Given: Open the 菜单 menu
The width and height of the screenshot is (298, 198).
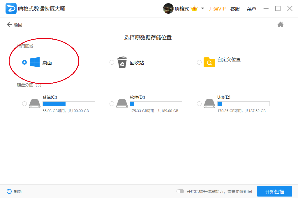Looking at the screenshot, I should 251,9.
